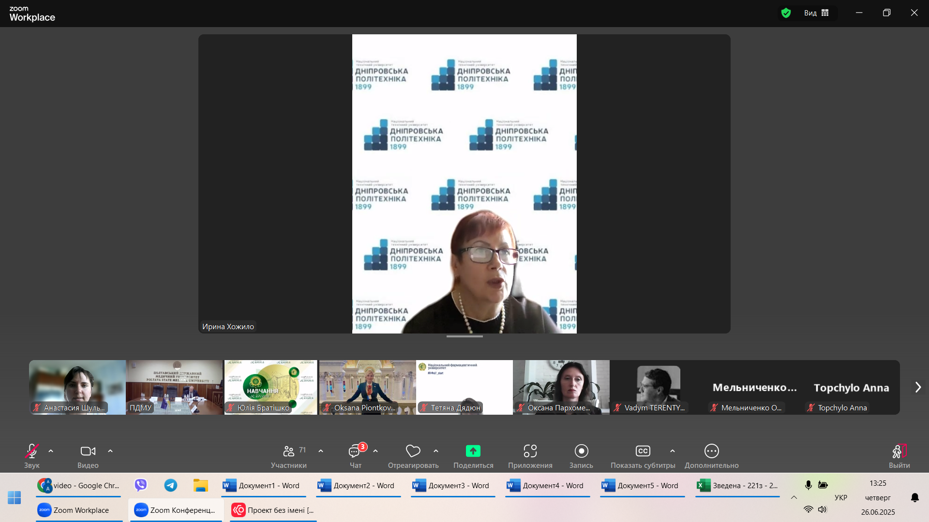Select Анастасия Шуль... video thumbnail
This screenshot has width=929, height=522.
pos(77,387)
